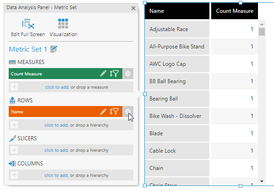Open sort/filter for Name row
This screenshot has width=274, height=191.
pos(114,111)
